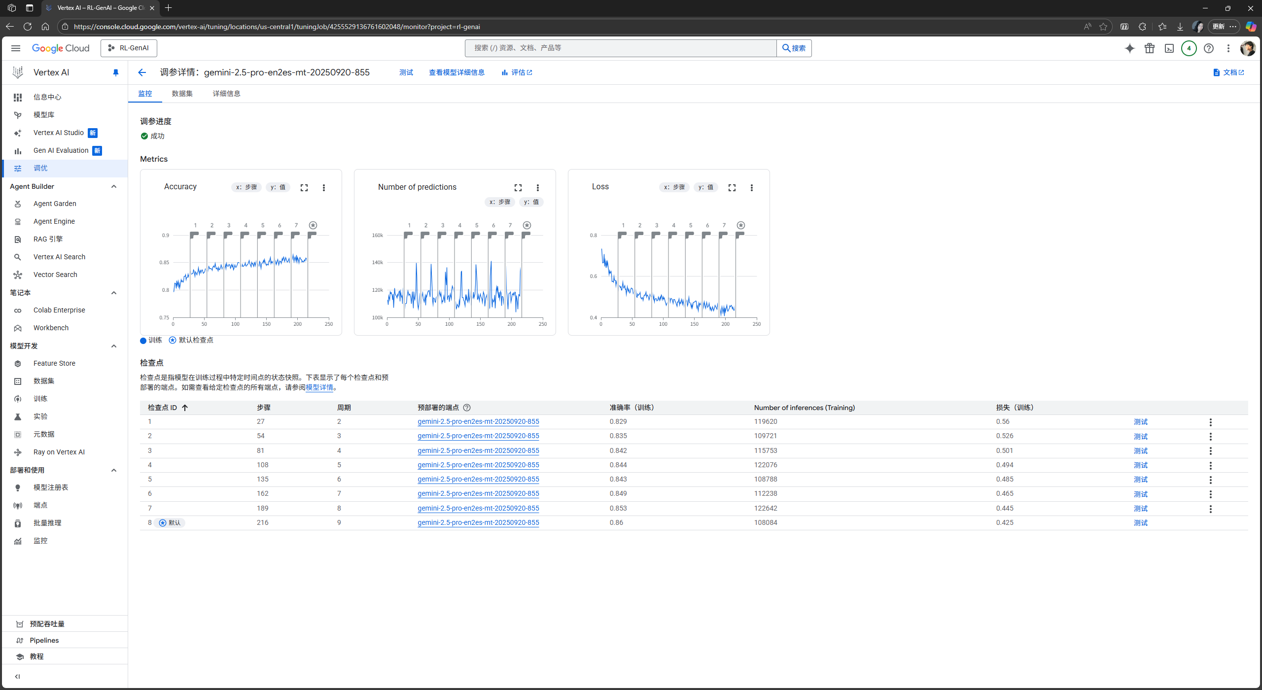Expand the Accuracy chart to fullscreen
This screenshot has height=690, width=1262.
point(304,188)
